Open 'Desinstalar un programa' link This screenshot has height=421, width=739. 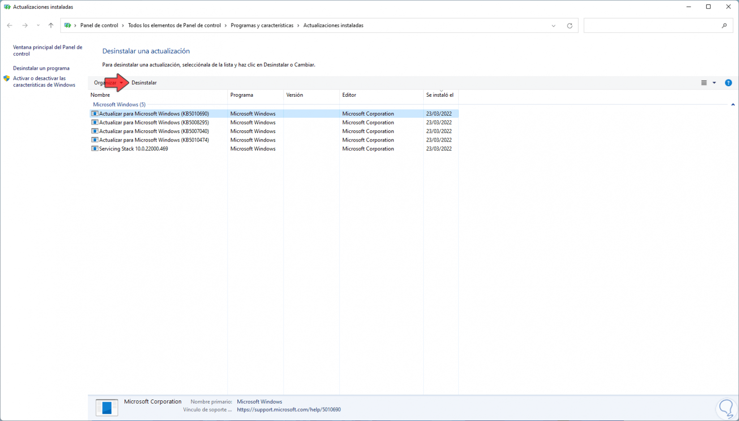tap(41, 68)
